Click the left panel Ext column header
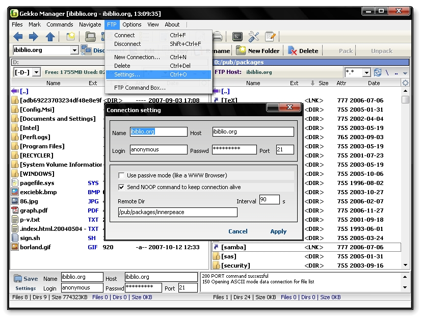 click(93, 83)
